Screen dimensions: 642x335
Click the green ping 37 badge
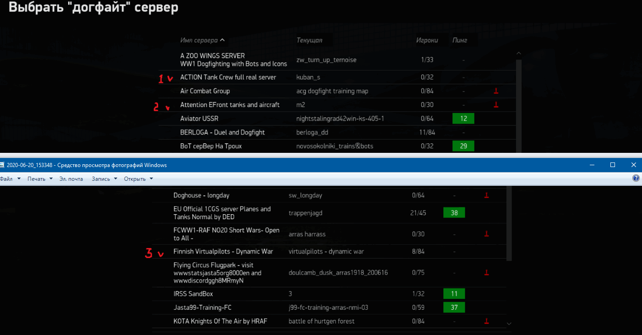tap(454, 308)
